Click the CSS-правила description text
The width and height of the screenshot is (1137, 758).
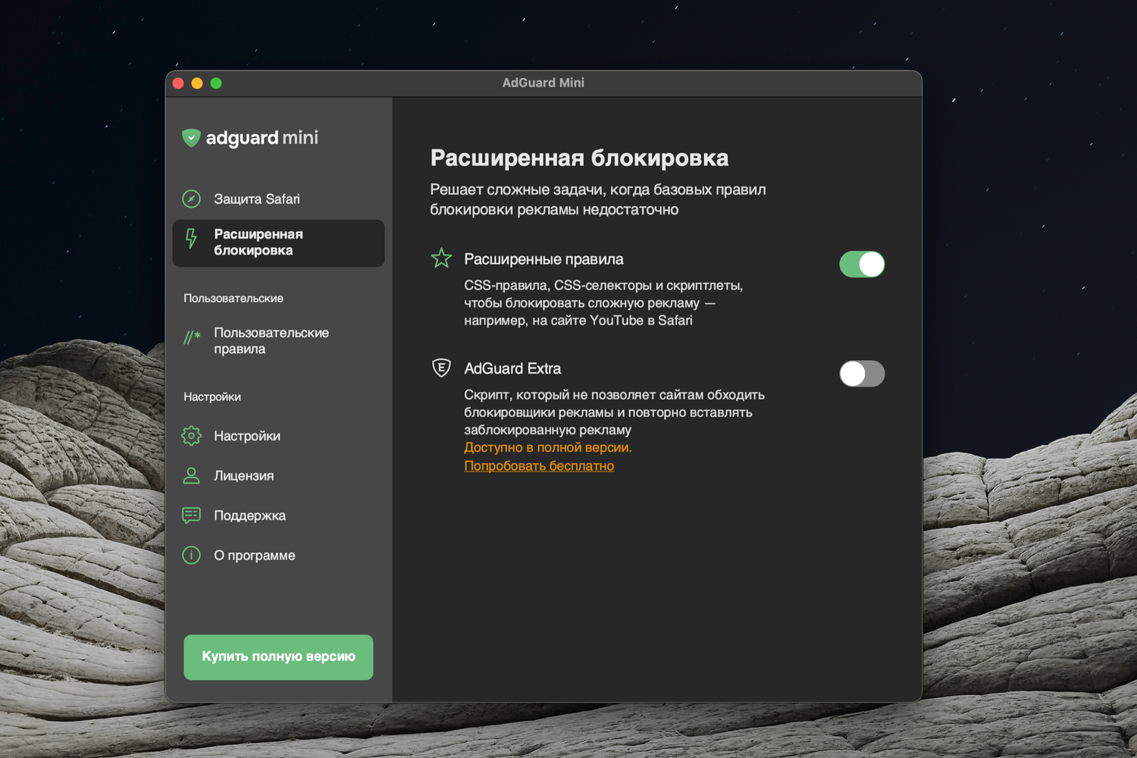pos(603,303)
